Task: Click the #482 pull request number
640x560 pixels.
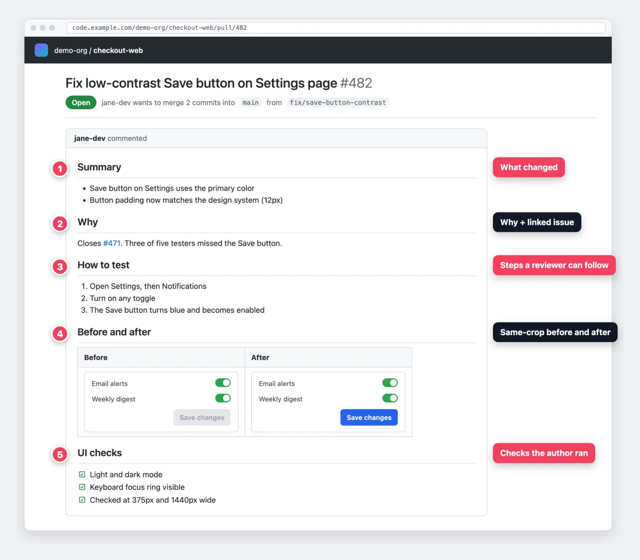Action: point(356,83)
